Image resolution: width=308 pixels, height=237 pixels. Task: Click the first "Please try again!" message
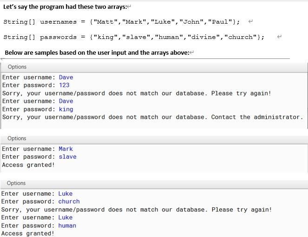(x=241, y=93)
